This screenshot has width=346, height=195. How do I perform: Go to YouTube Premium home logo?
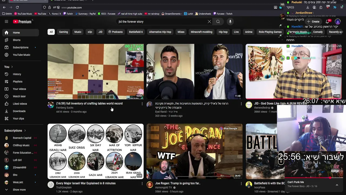coord(23,22)
